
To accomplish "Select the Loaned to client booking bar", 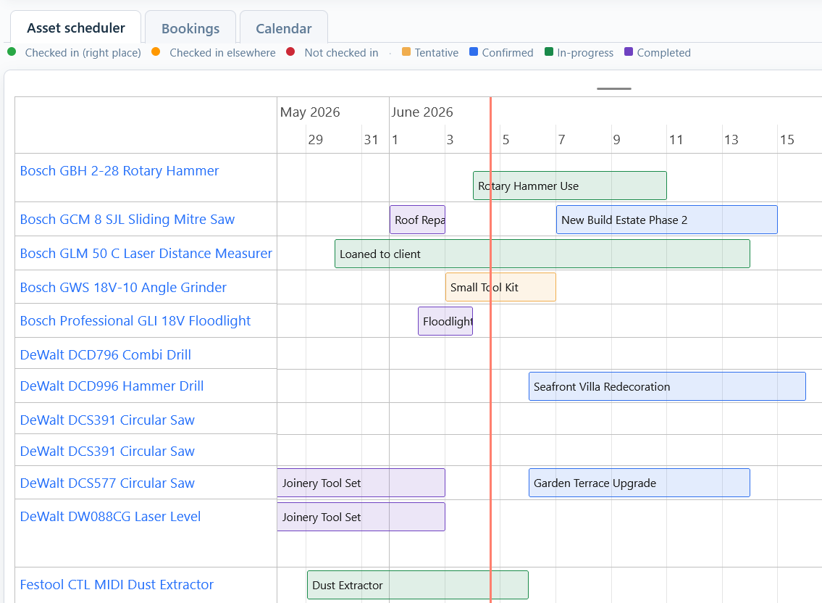I will point(542,254).
